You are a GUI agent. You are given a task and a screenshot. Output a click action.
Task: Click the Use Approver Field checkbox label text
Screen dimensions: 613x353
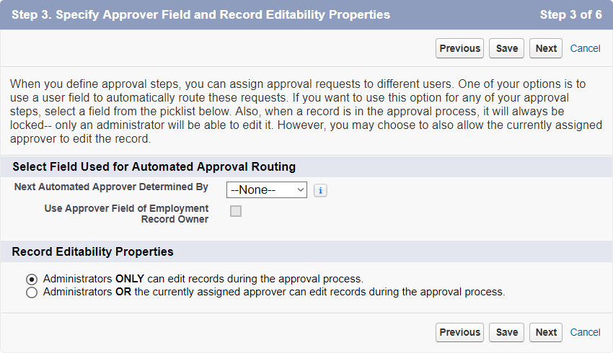(x=126, y=214)
